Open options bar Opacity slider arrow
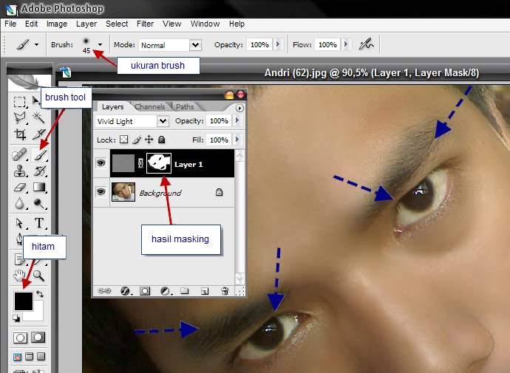 click(x=278, y=44)
